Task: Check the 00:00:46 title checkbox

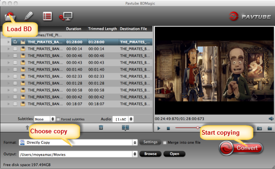Action: 15,56
